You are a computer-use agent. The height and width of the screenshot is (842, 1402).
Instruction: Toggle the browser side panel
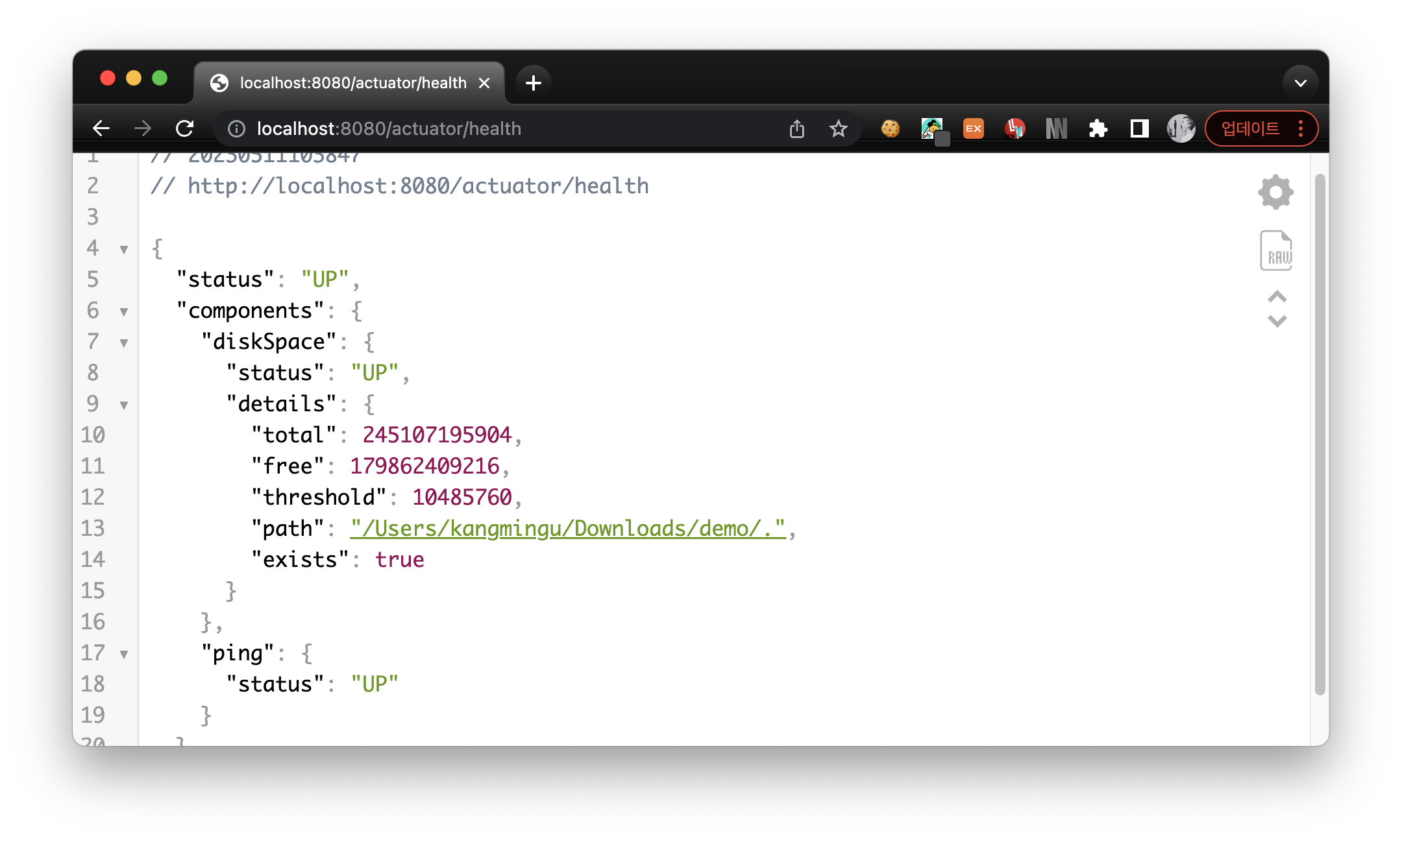pyautogui.click(x=1139, y=129)
